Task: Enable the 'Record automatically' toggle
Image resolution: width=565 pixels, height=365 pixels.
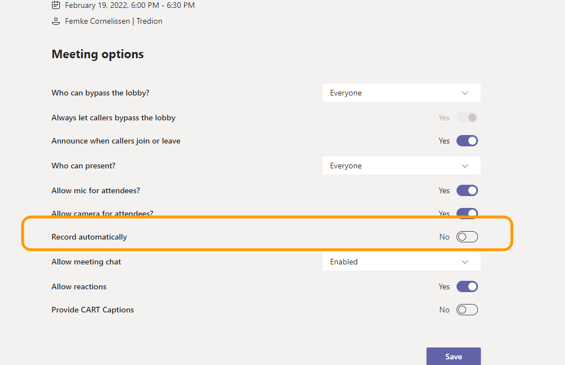Action: click(x=467, y=237)
